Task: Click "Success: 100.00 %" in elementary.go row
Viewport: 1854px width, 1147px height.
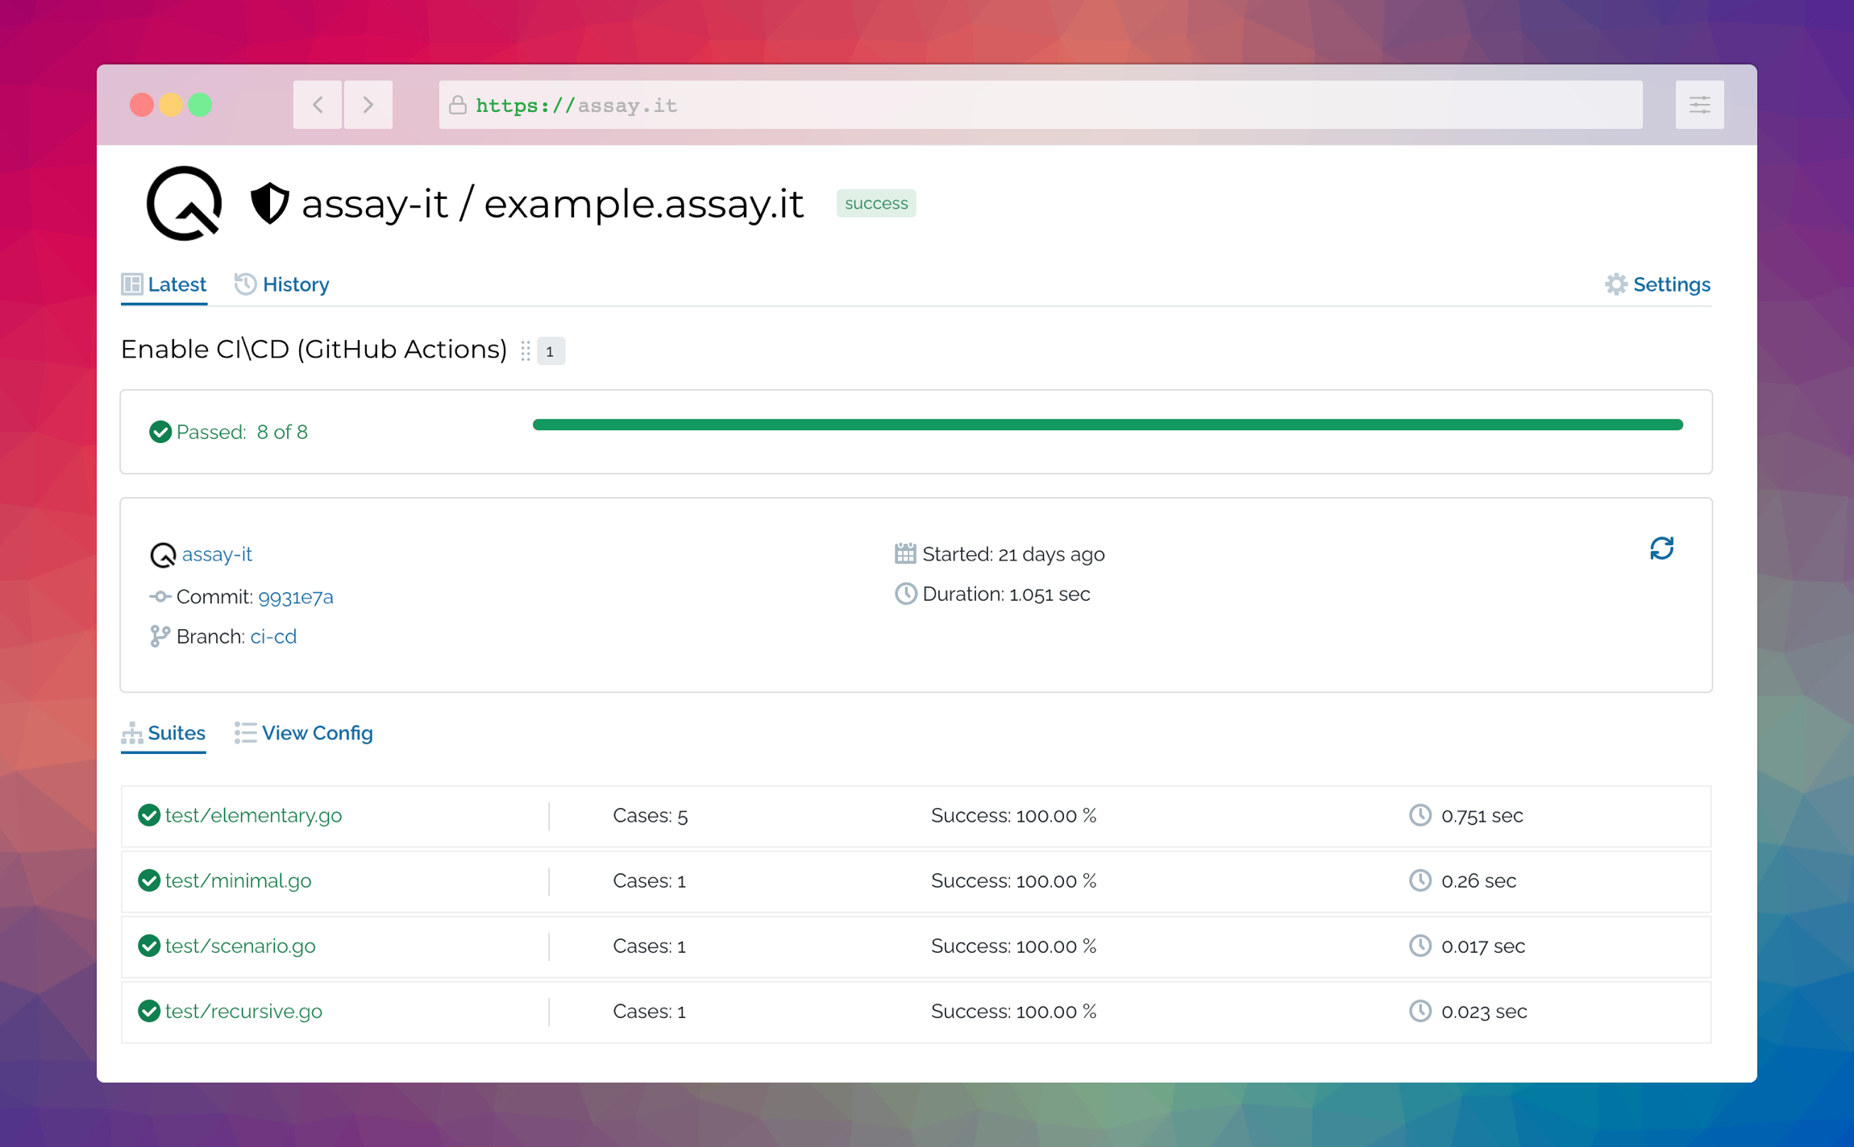Action: click(x=1014, y=816)
